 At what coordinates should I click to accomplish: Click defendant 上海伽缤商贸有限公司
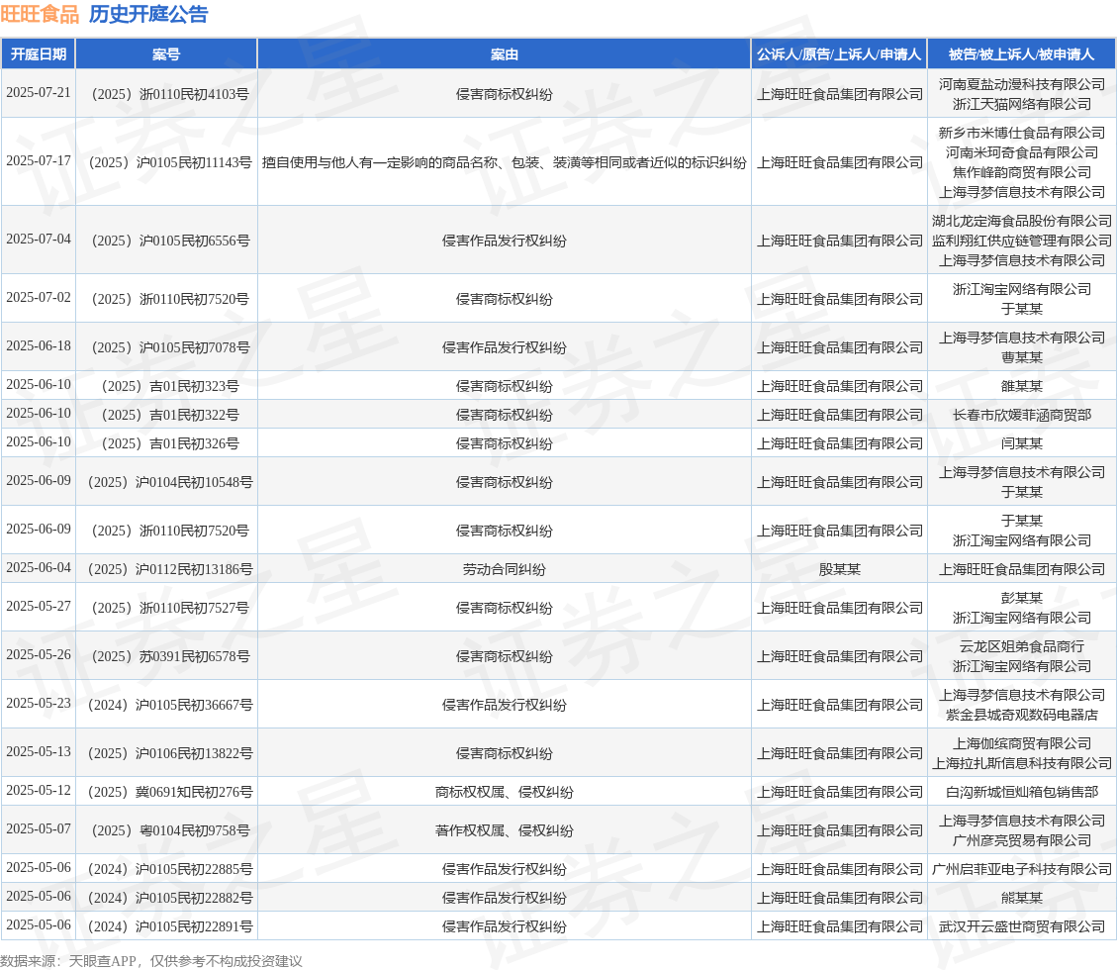coord(1022,742)
